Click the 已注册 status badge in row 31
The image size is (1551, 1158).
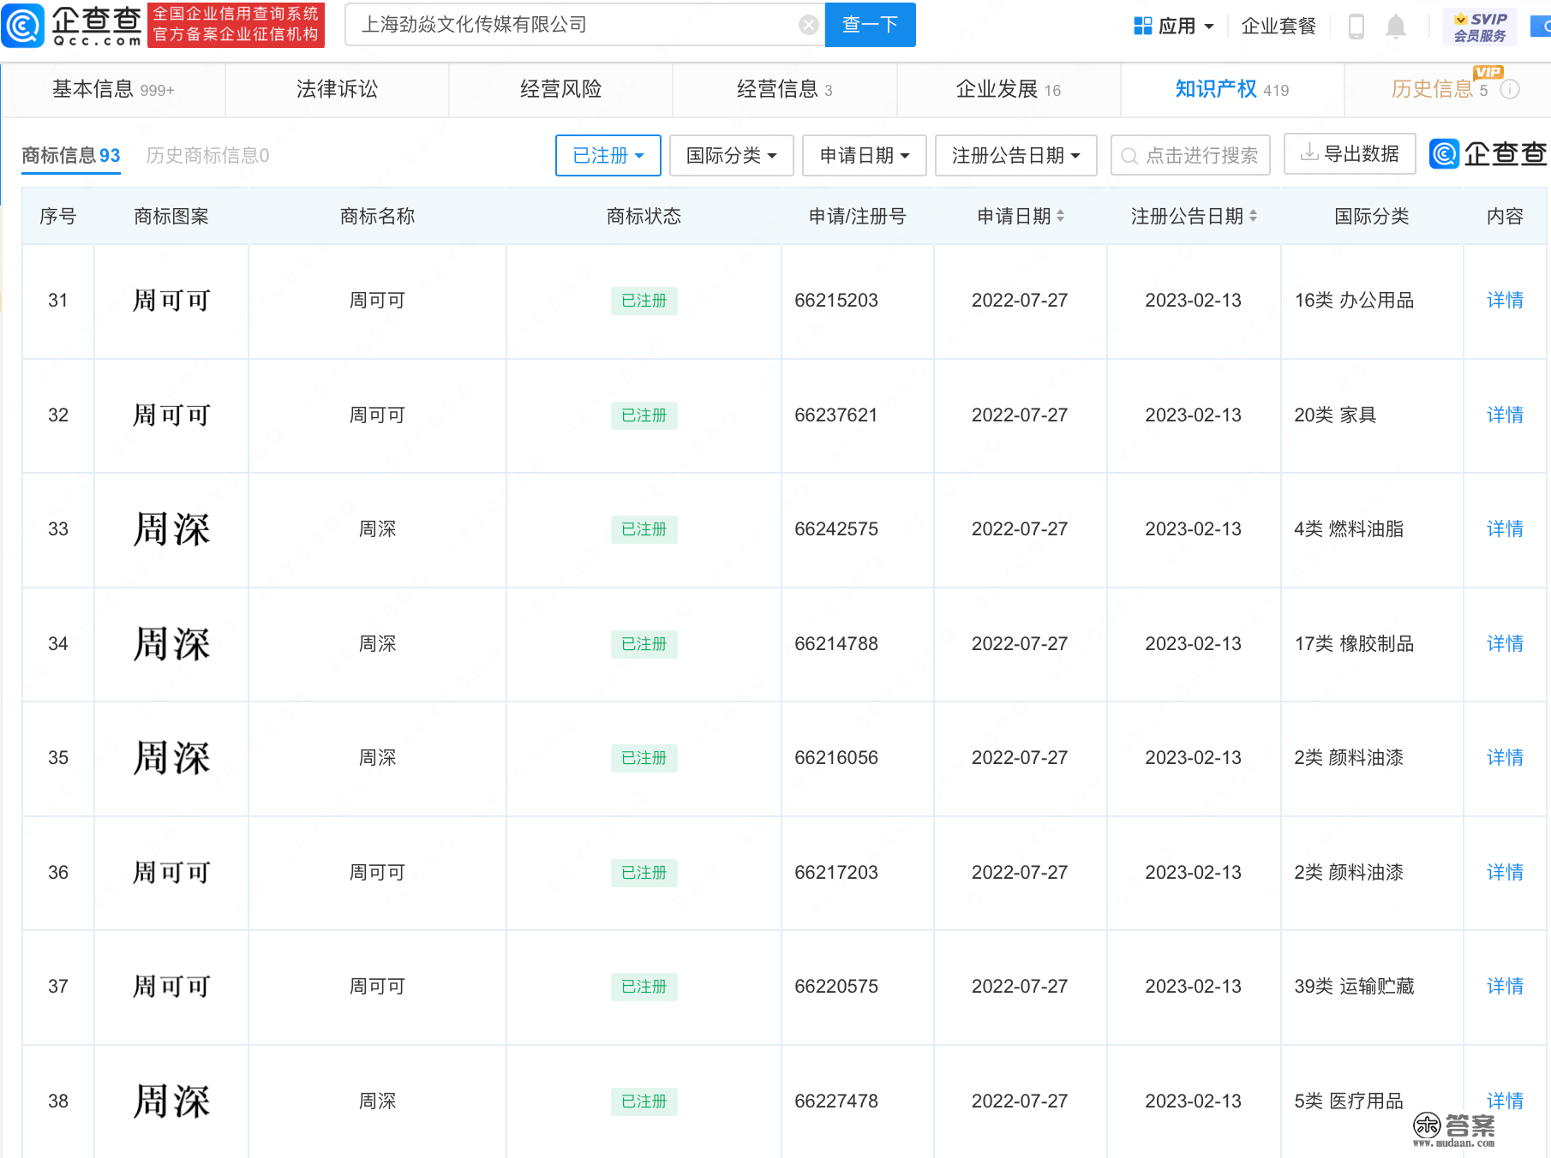tap(644, 301)
